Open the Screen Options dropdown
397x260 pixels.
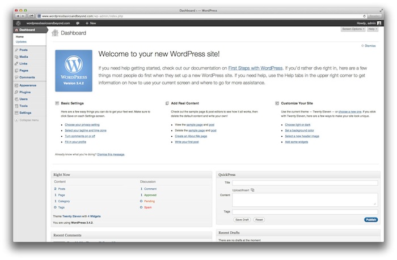coord(353,29)
